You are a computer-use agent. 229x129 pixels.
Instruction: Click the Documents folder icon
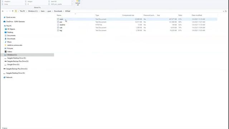coord(6,35)
